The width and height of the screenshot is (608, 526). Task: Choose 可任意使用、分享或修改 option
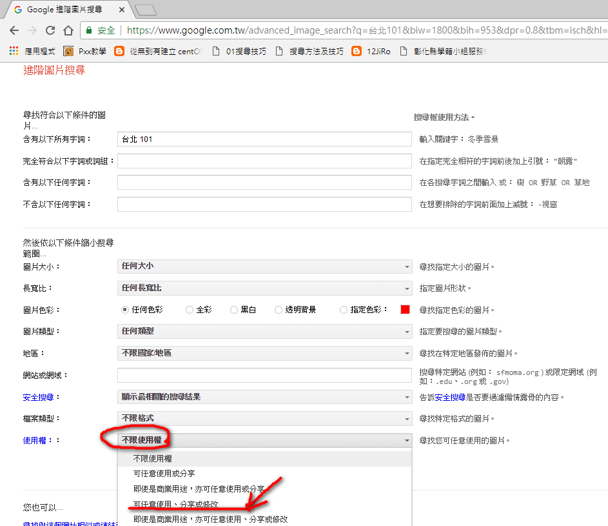pyautogui.click(x=264, y=504)
